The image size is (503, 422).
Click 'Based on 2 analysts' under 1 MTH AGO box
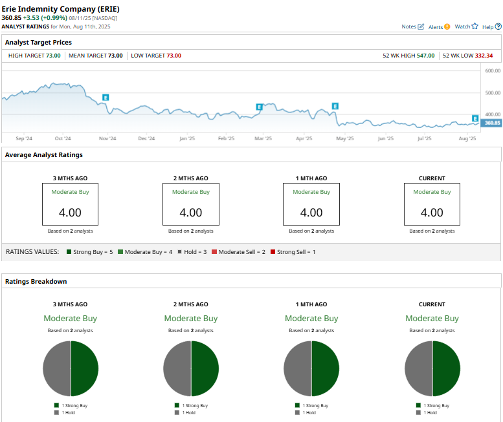(311, 231)
